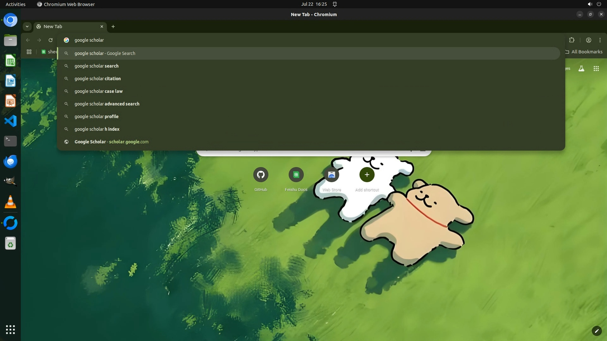Viewport: 607px width, 341px height.
Task: Open the Google Scholar scholar.google.com suggestion
Action: [x=111, y=142]
